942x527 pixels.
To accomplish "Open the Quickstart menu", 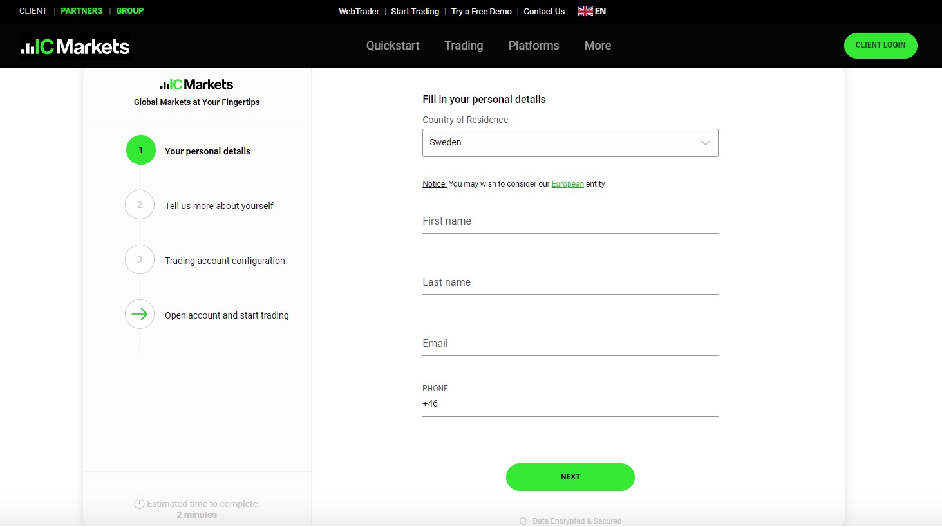I will [393, 46].
